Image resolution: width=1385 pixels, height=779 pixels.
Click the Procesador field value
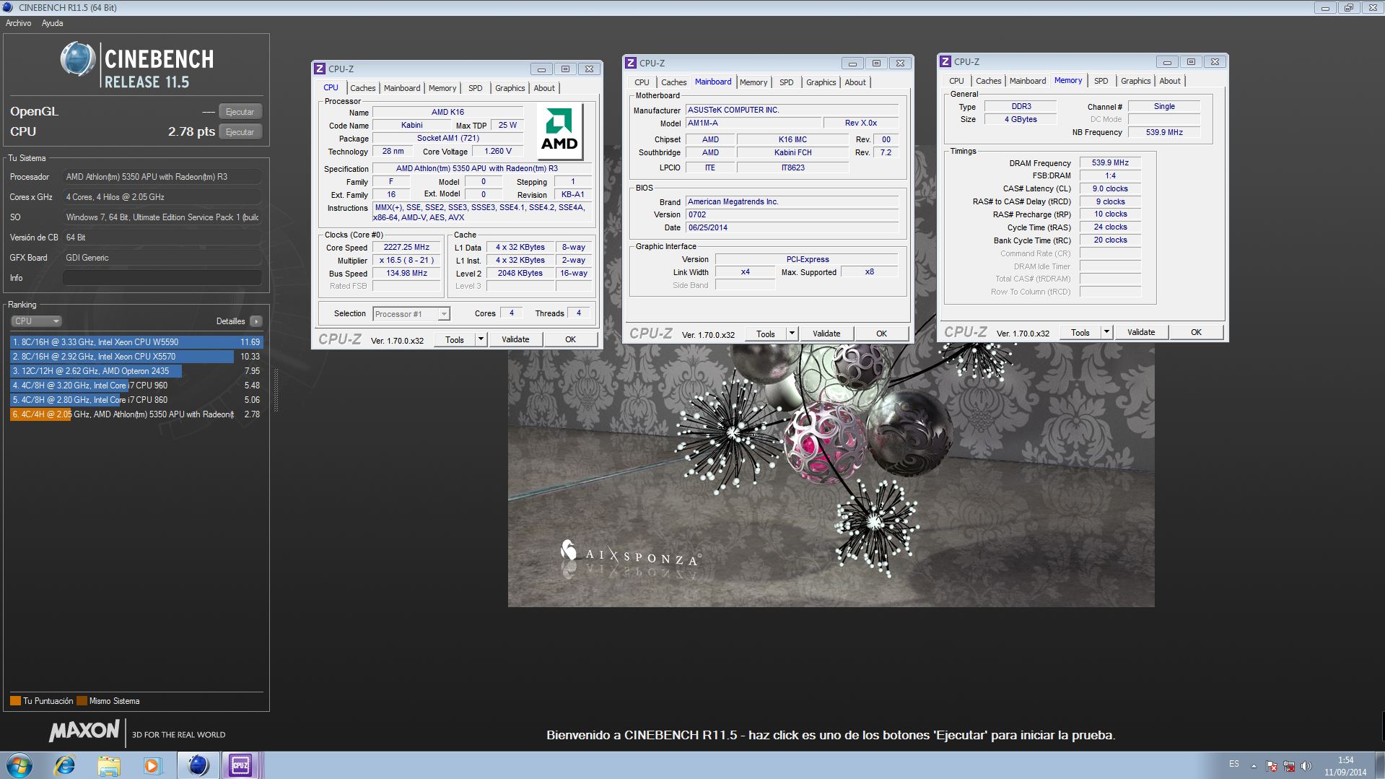(162, 177)
